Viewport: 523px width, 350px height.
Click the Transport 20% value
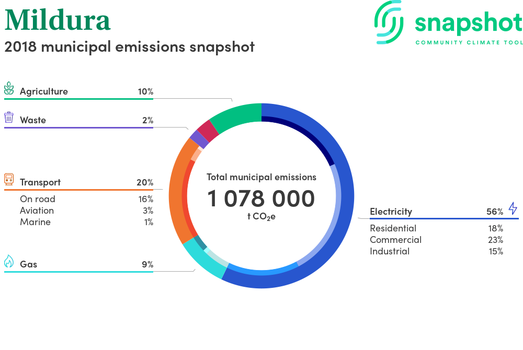coord(145,182)
